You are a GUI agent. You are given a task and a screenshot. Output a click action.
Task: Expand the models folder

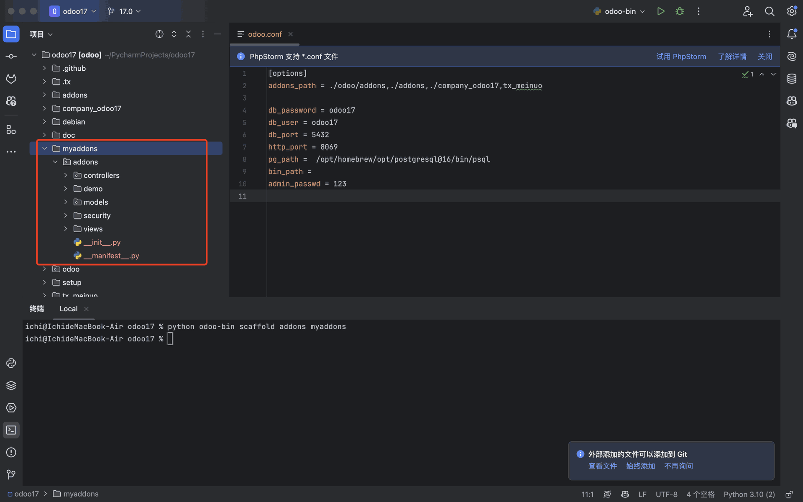pyautogui.click(x=66, y=202)
